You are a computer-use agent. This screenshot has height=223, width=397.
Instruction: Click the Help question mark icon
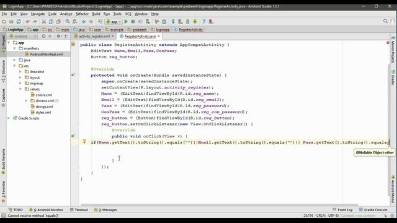204,22
